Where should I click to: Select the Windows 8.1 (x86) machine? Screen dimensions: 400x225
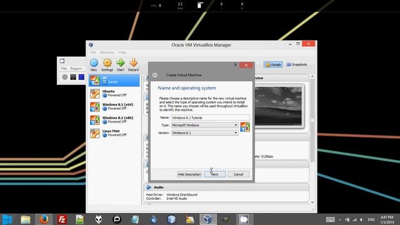click(114, 120)
